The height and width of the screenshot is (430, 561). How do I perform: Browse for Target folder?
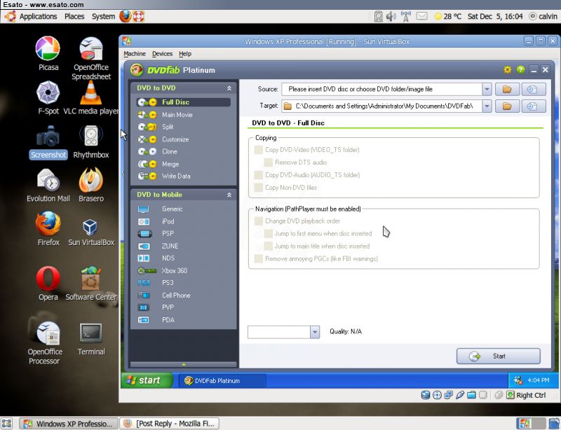(x=507, y=106)
